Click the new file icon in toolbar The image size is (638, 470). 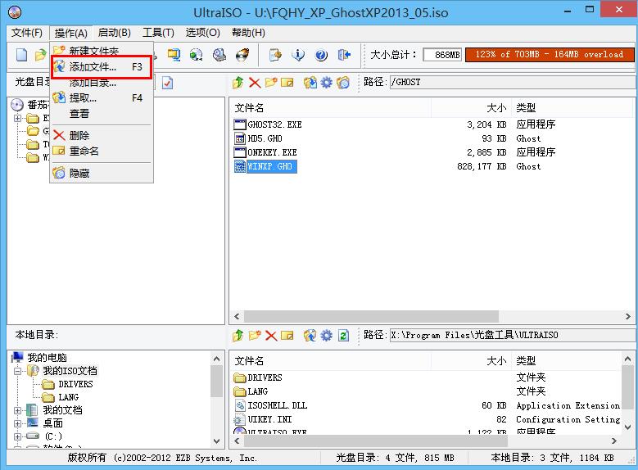coord(22,55)
